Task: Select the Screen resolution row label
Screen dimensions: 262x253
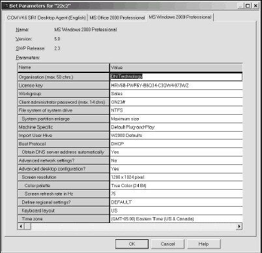Action: (x=63, y=177)
